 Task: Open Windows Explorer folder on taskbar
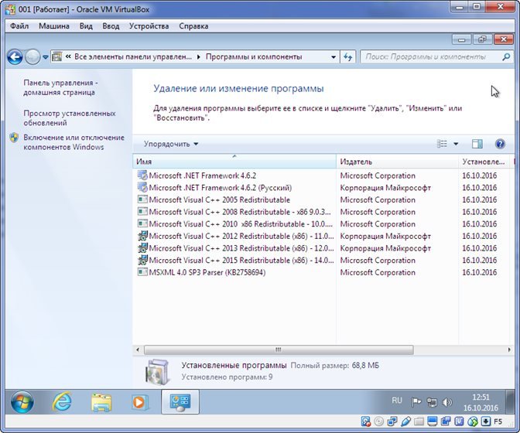[x=101, y=403]
